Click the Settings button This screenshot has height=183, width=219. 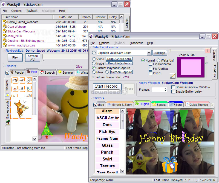pyautogui.click(x=160, y=53)
